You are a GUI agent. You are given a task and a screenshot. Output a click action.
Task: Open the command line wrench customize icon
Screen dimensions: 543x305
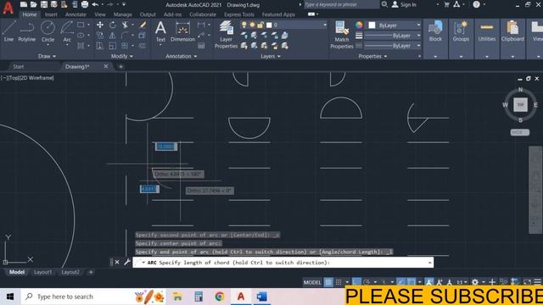coord(126,262)
